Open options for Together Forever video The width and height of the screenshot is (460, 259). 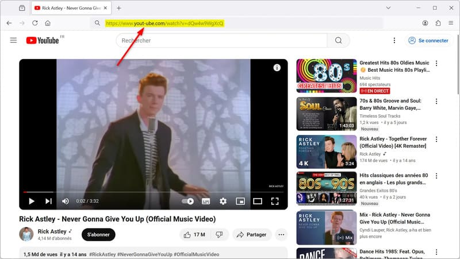436,139
